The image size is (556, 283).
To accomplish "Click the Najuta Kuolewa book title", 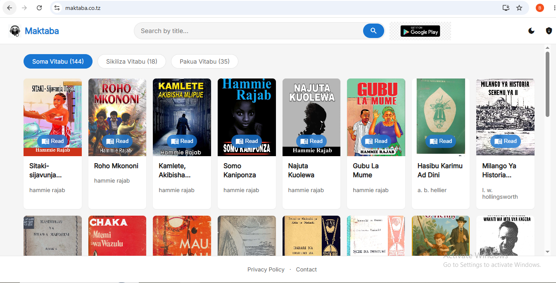I will pyautogui.click(x=301, y=171).
